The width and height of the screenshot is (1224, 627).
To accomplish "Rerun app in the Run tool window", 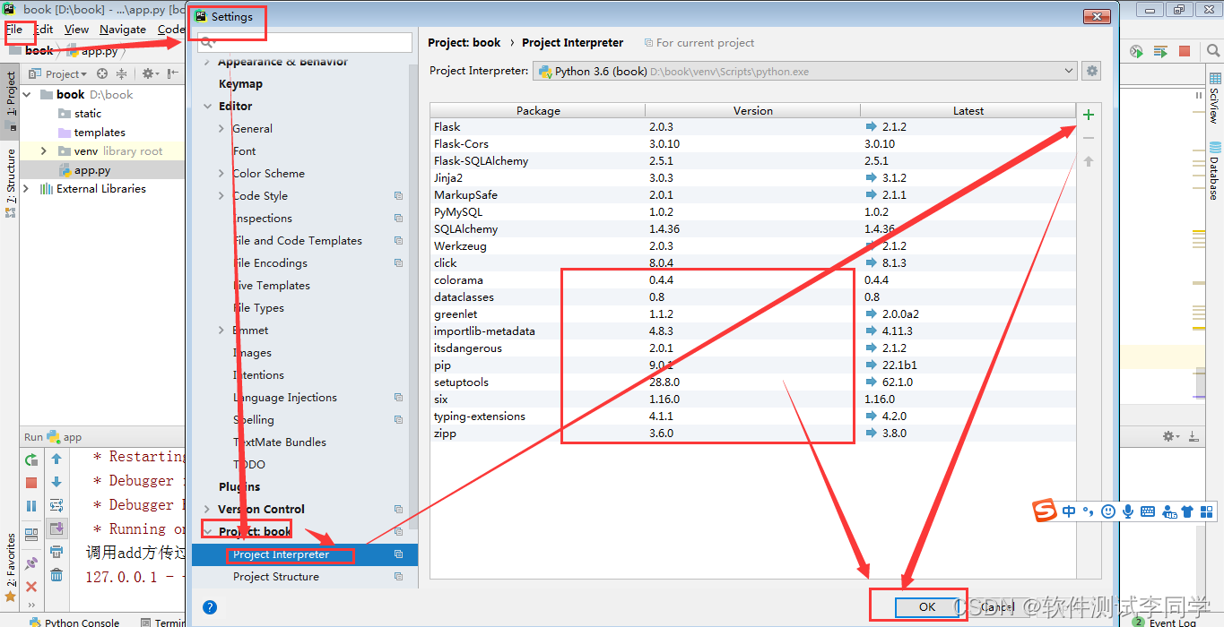I will tap(31, 460).
